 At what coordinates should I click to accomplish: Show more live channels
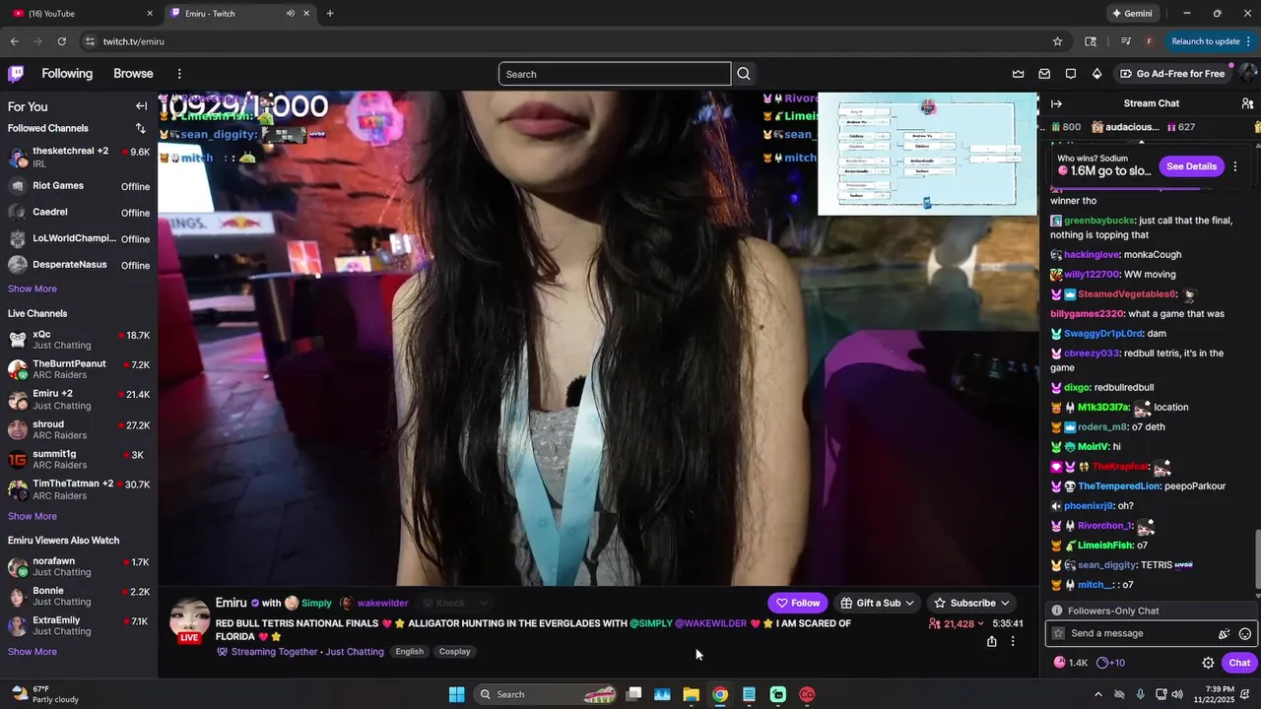33,516
